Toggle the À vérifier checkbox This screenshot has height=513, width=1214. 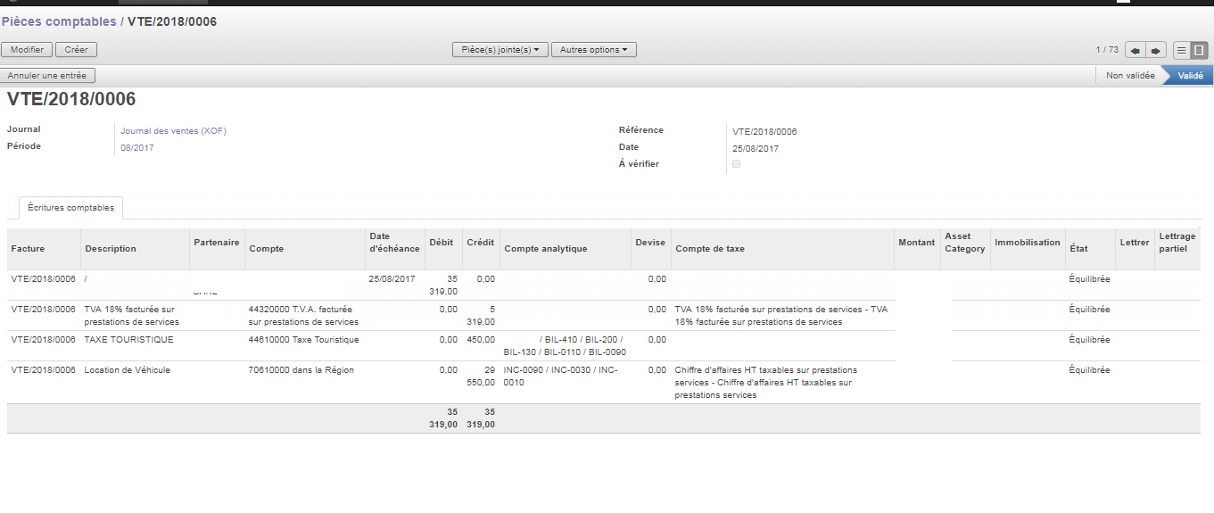pos(736,164)
